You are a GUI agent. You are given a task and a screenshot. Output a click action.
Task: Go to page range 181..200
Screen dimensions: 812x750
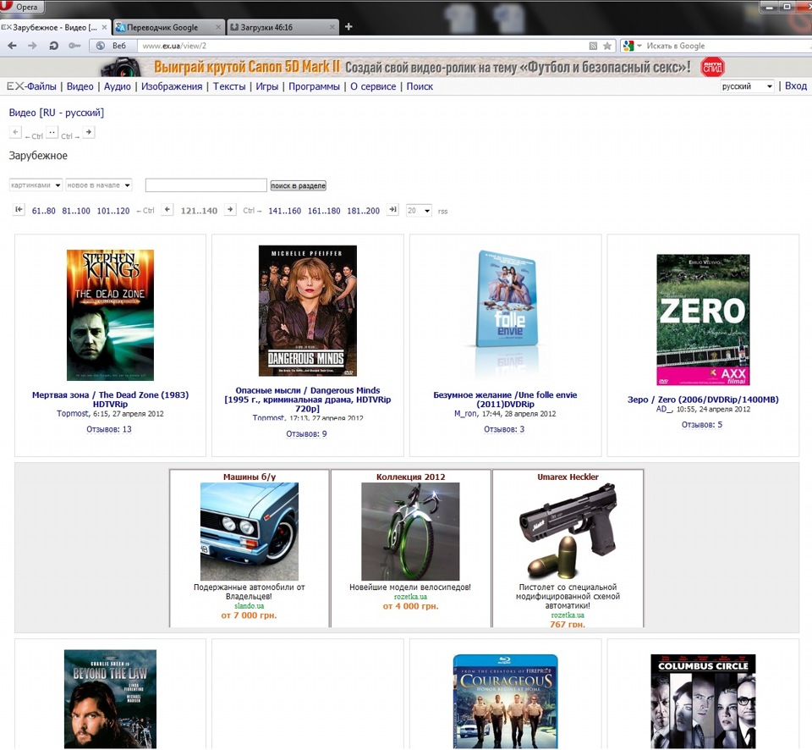coord(364,211)
